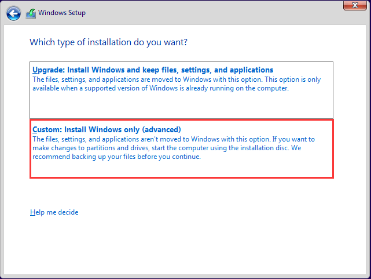
Task: Choose Custom: Install Windows only (advanced)
Action: coord(182,149)
